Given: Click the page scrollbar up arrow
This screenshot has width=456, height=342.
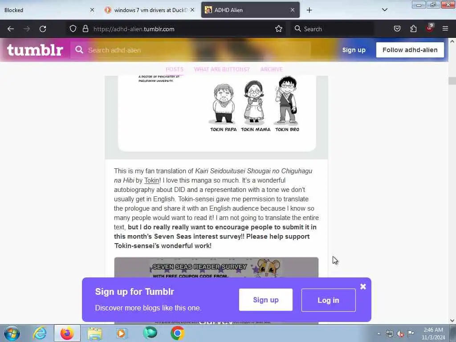Looking at the screenshot, I should (x=452, y=41).
